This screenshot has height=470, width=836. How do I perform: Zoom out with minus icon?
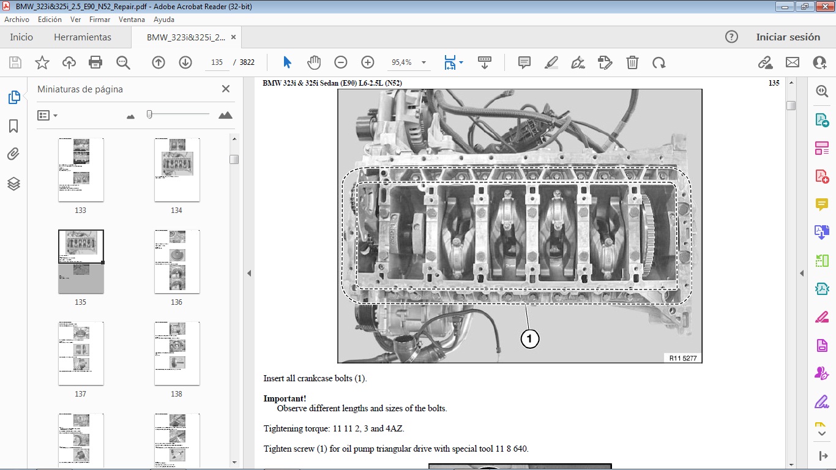[341, 62]
